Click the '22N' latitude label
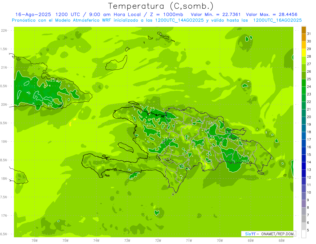Screen dimensions: 316x244 coord(4,30)
